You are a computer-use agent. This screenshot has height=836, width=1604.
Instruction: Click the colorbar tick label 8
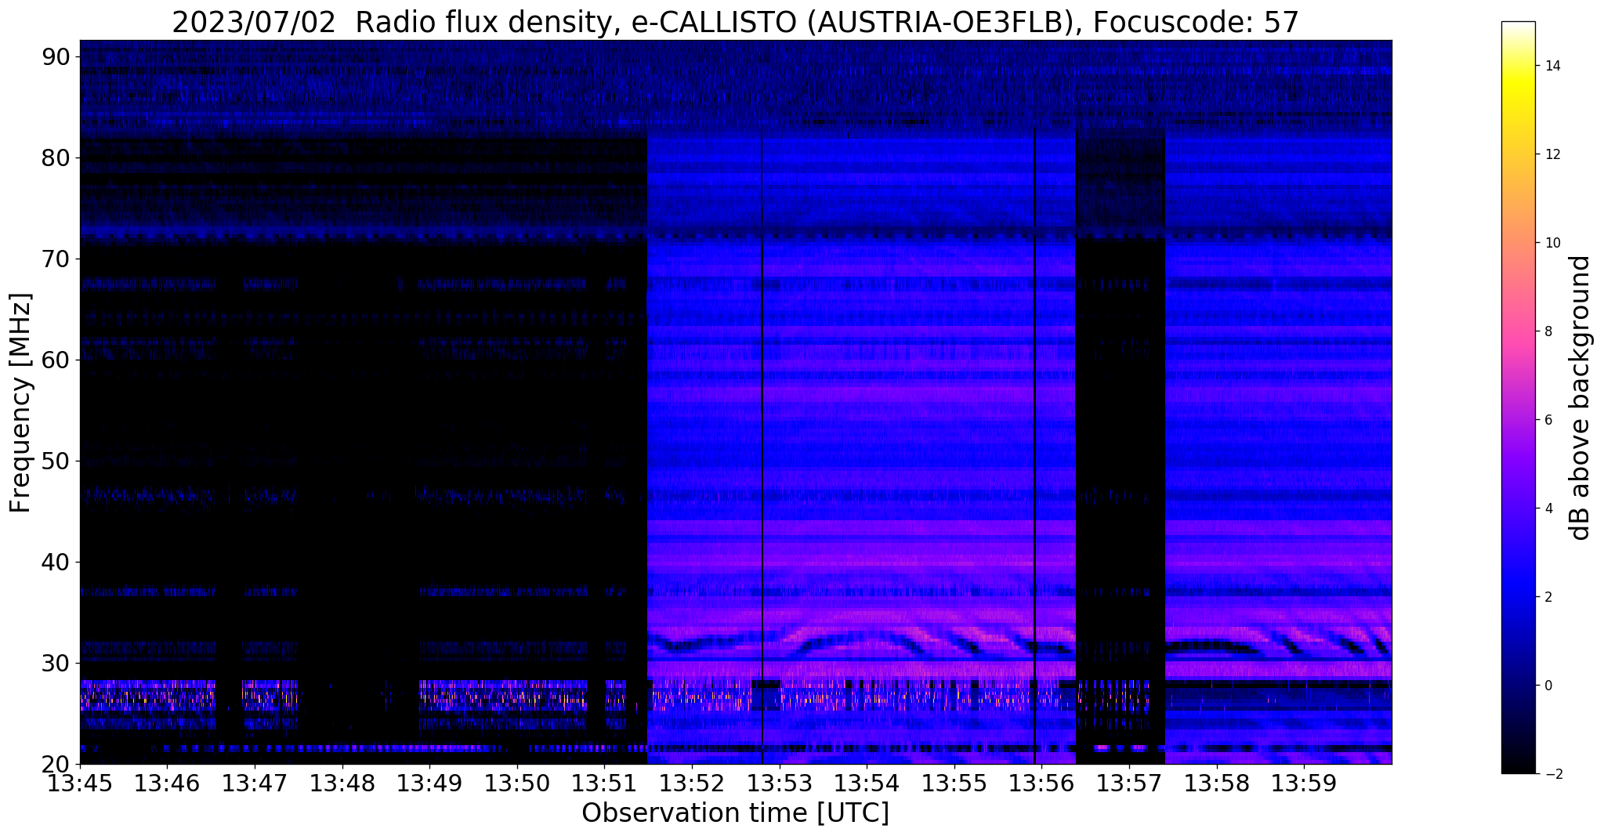point(1548,331)
